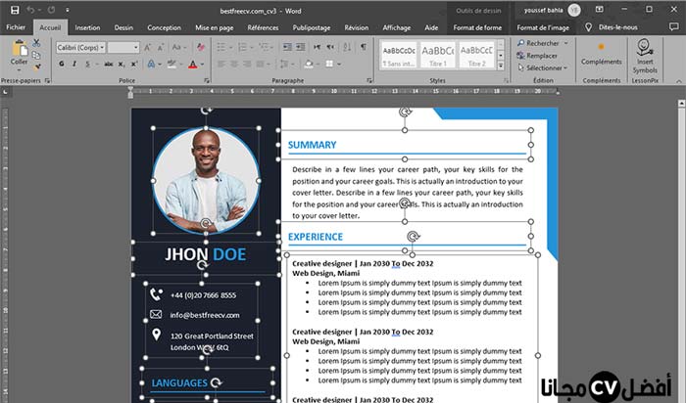The width and height of the screenshot is (686, 403).
Task: Collapse the ribbon with the chevron
Action: tap(678, 81)
